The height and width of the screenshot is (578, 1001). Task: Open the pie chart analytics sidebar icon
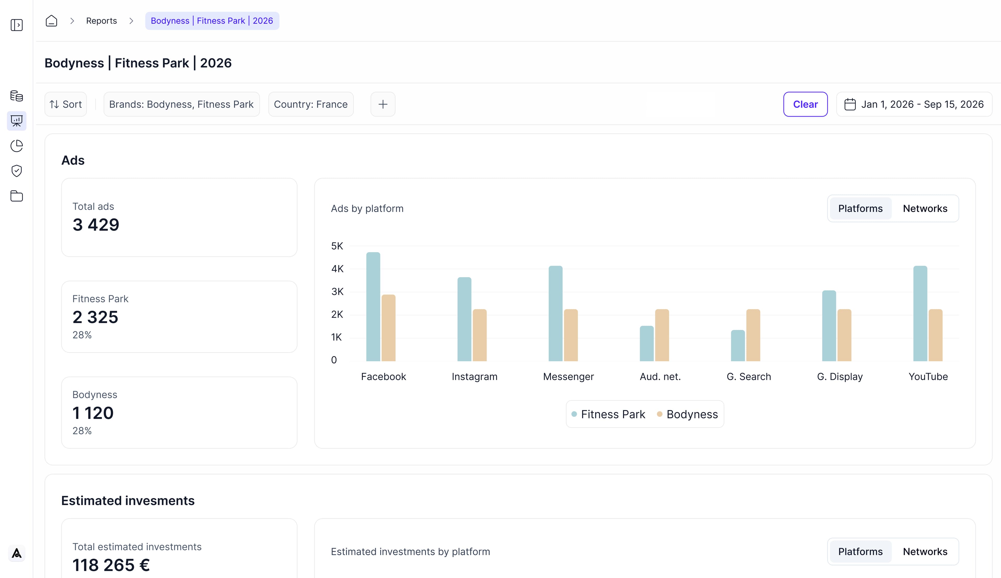(x=16, y=146)
